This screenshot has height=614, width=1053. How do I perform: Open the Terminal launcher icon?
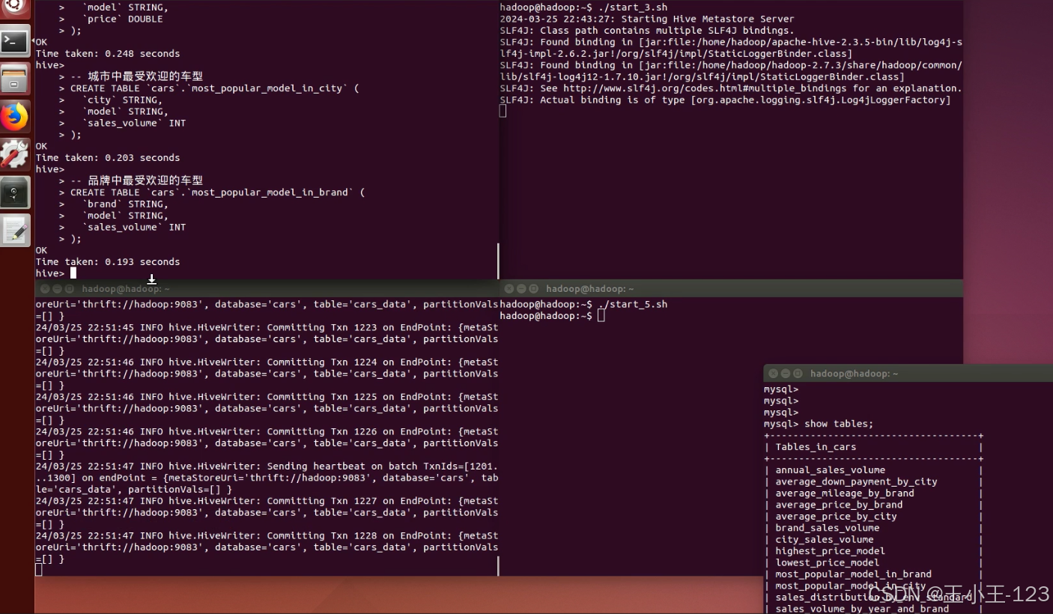point(16,41)
